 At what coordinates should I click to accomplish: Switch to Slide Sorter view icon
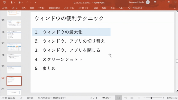point(125,98)
